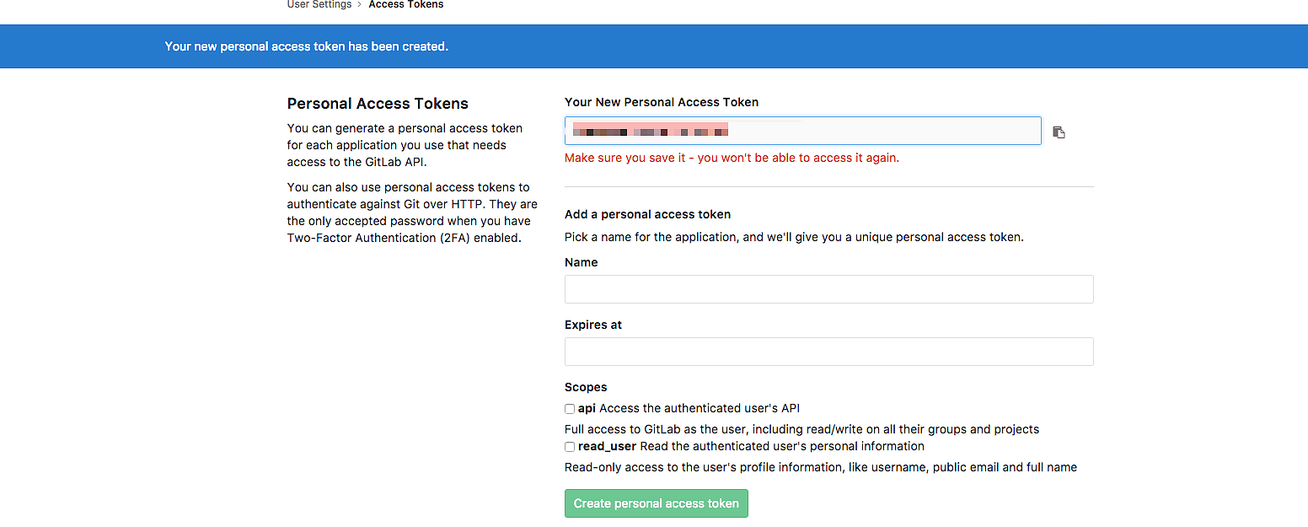Select the generated token text field
1308x527 pixels.
pyautogui.click(x=802, y=131)
